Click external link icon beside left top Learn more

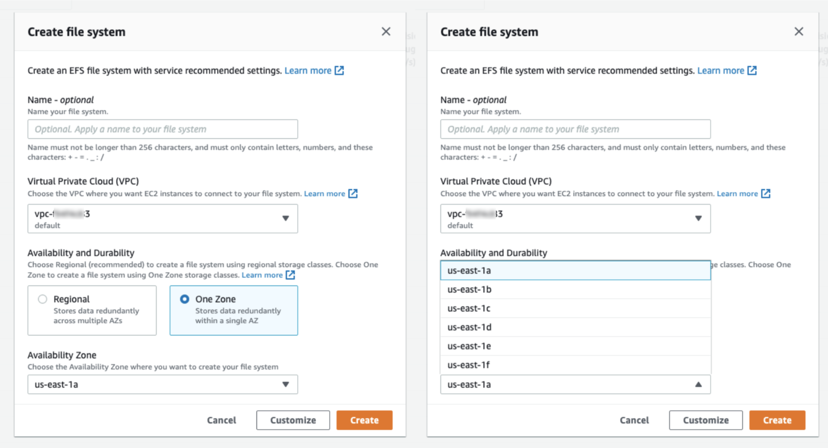pyautogui.click(x=339, y=70)
